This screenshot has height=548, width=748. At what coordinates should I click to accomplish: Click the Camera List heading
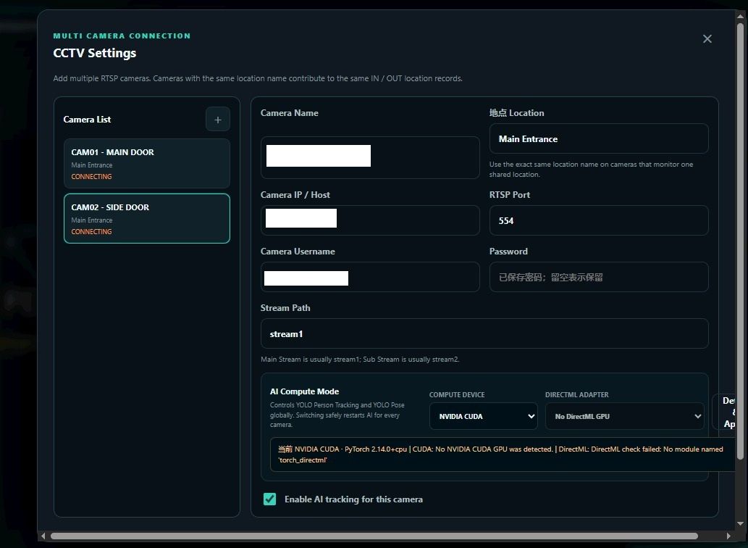pos(87,120)
